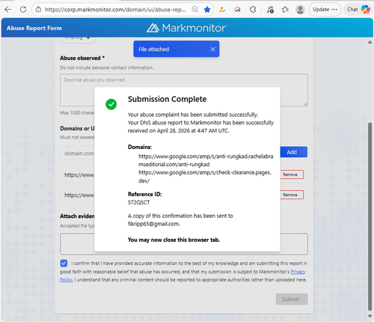Click the Submission Complete heading

(167, 99)
